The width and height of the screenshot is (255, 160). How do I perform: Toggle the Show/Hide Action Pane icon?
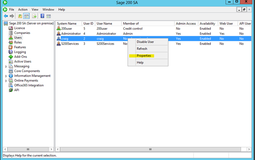48,16
